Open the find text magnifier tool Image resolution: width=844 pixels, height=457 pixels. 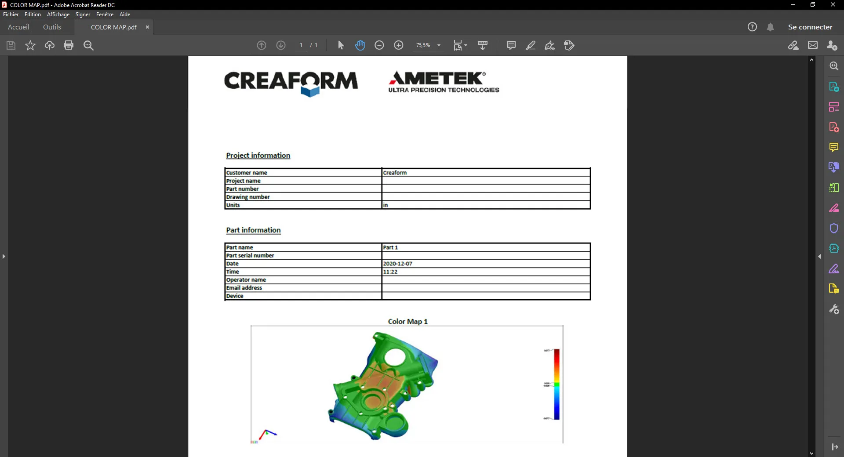[88, 45]
